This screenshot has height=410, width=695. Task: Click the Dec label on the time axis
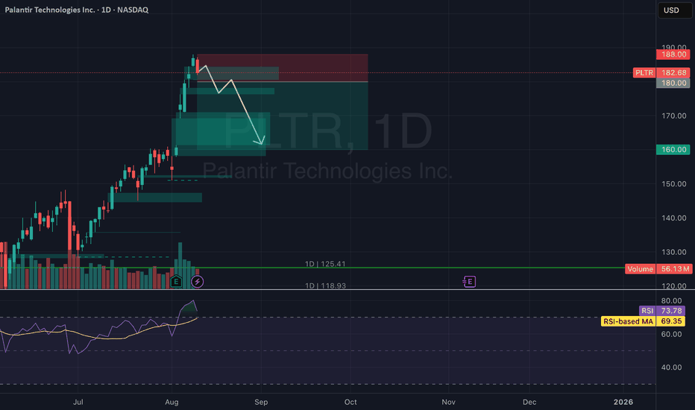[x=529, y=402]
